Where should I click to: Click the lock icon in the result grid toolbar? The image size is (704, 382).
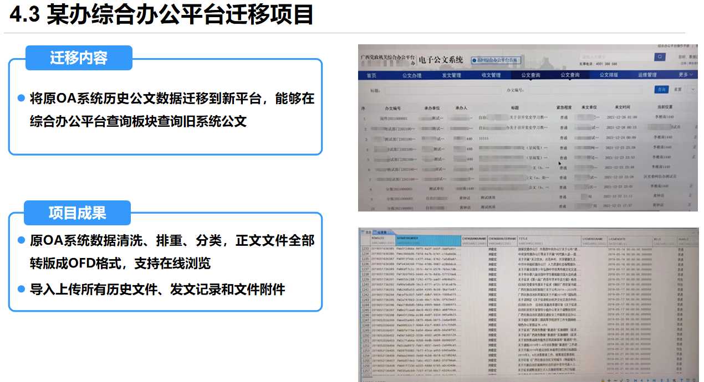[x=603, y=379]
